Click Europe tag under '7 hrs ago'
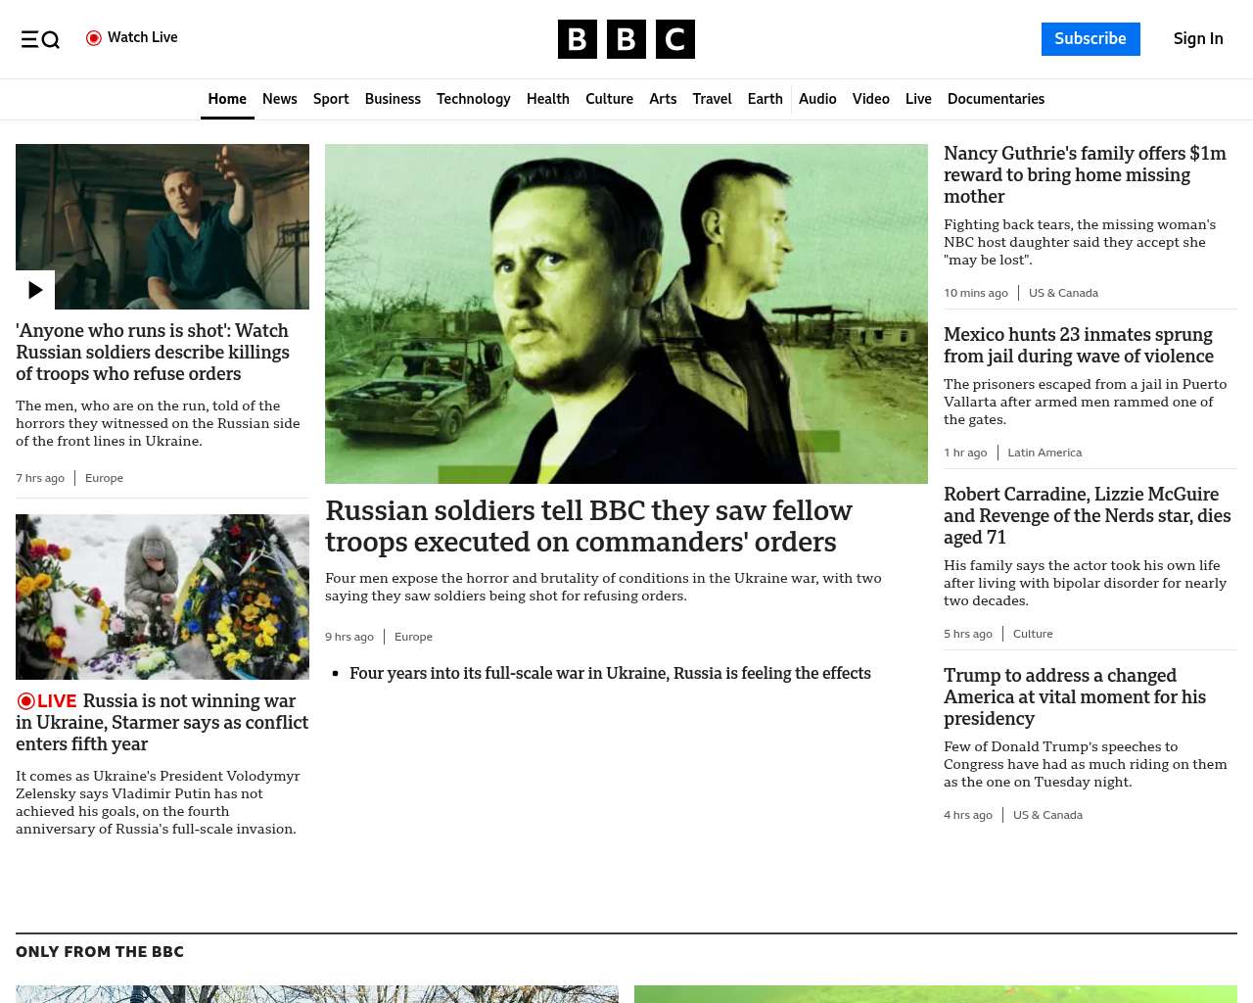 (104, 478)
